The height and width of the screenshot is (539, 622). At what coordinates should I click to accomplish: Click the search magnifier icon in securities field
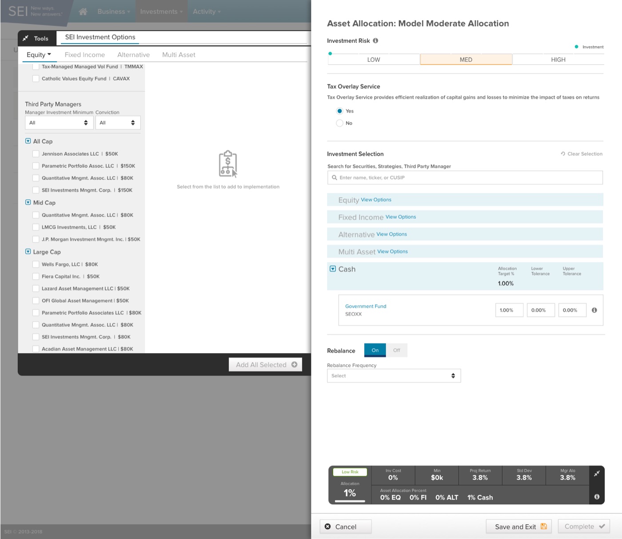(x=335, y=177)
